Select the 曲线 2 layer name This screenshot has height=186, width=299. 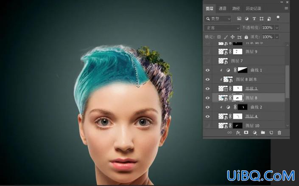256,107
